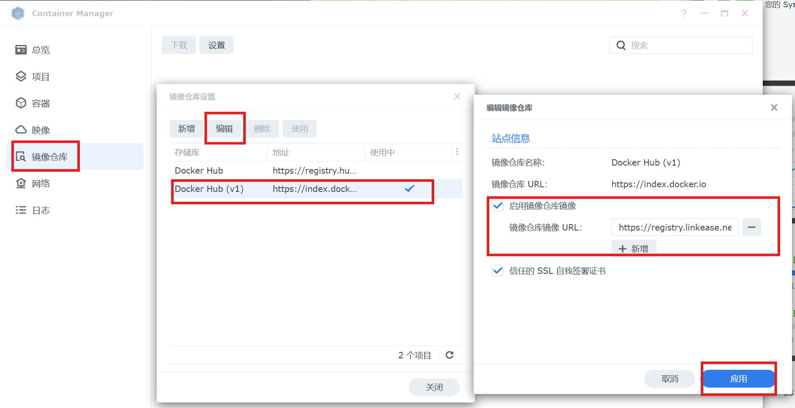Click the 新增 button in registry settings

pyautogui.click(x=186, y=129)
